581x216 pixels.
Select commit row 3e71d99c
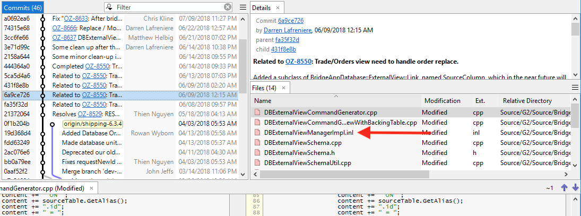pos(120,47)
